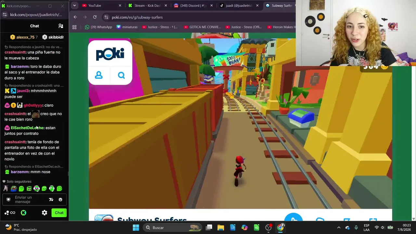This screenshot has width=416, height=234.
Task: Select the Subway Surfers tab
Action: click(279, 6)
